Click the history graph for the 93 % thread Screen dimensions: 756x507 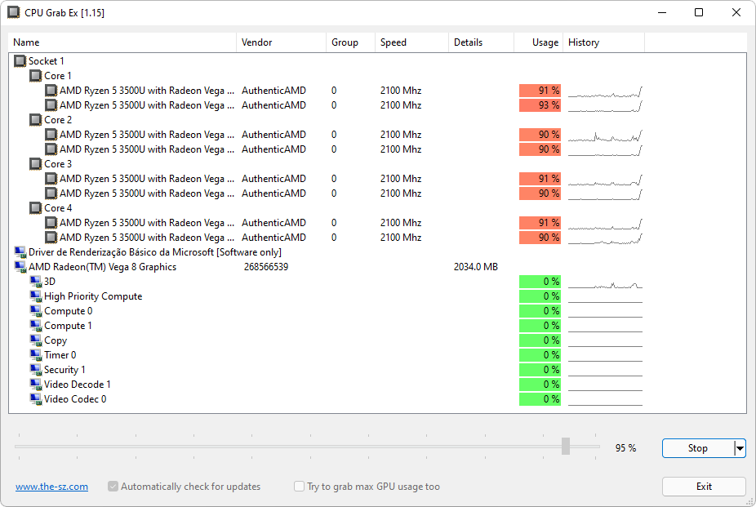point(605,105)
